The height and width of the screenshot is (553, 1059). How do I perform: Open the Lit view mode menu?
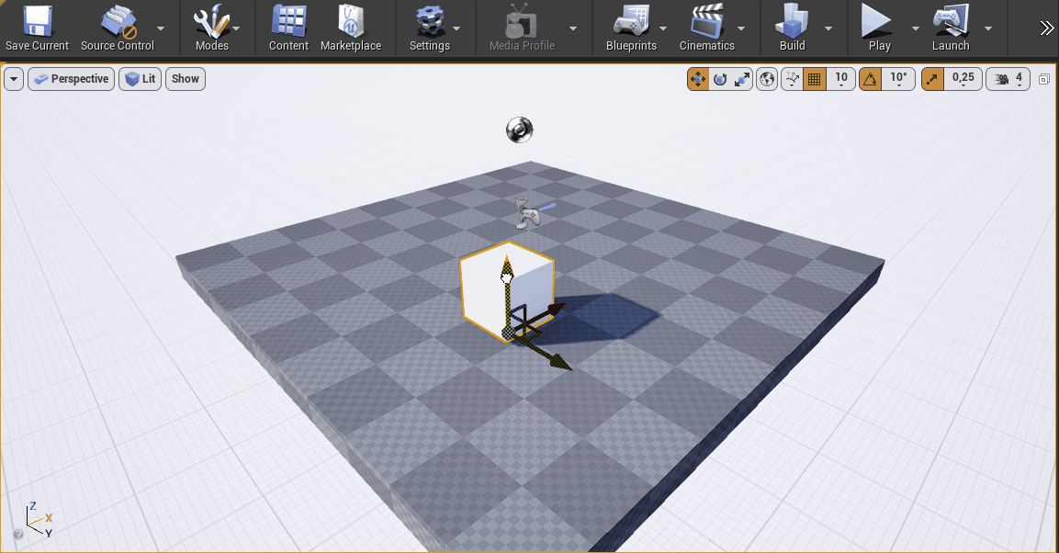[140, 79]
